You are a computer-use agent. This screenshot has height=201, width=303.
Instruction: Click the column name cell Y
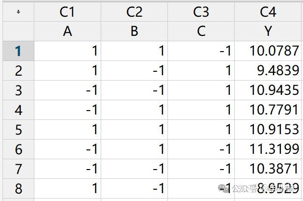[268, 31]
